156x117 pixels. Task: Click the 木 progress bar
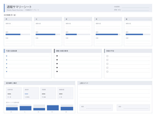tap(108, 34)
